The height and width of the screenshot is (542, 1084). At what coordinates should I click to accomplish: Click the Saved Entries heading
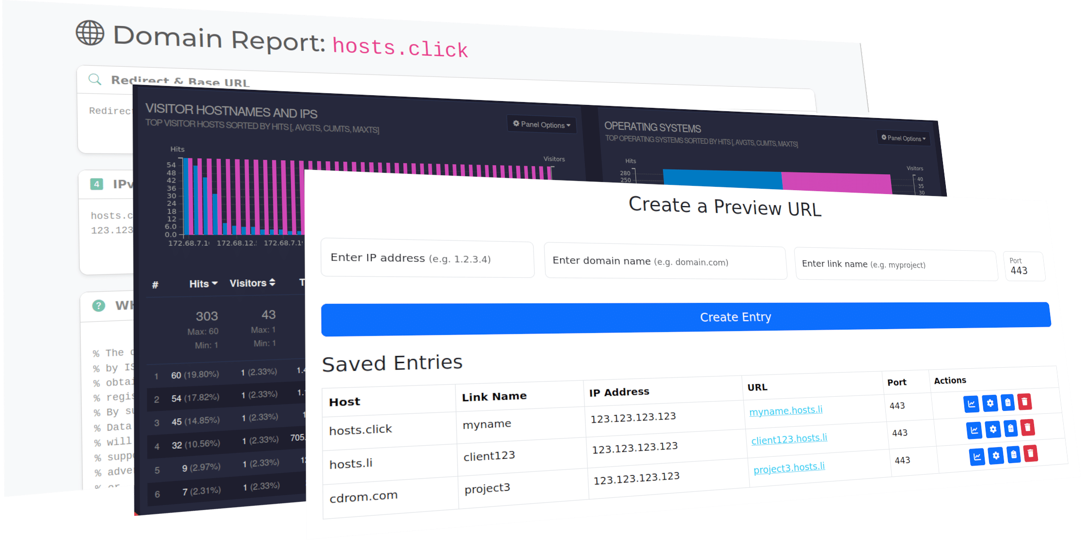coord(392,363)
